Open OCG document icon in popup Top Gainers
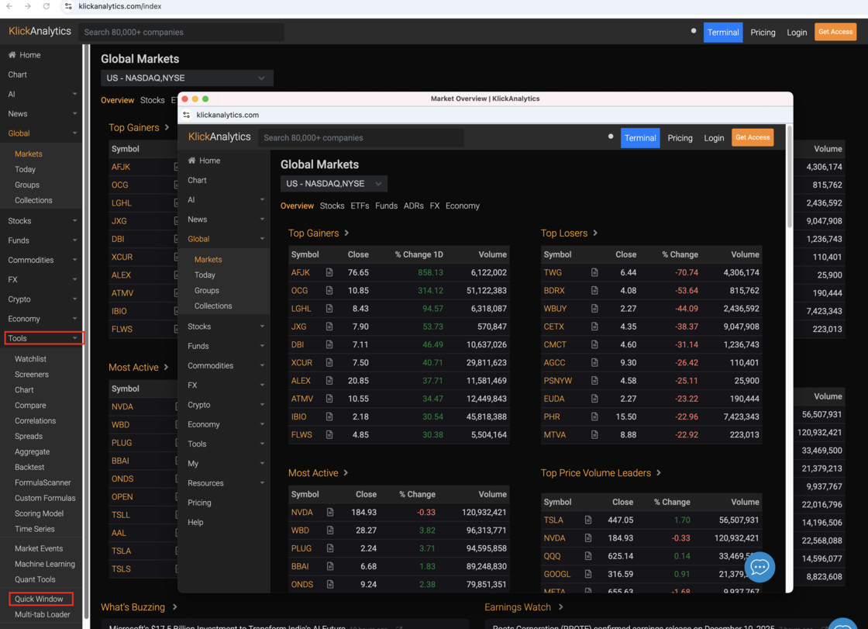Viewport: 868px width, 629px height. point(329,290)
